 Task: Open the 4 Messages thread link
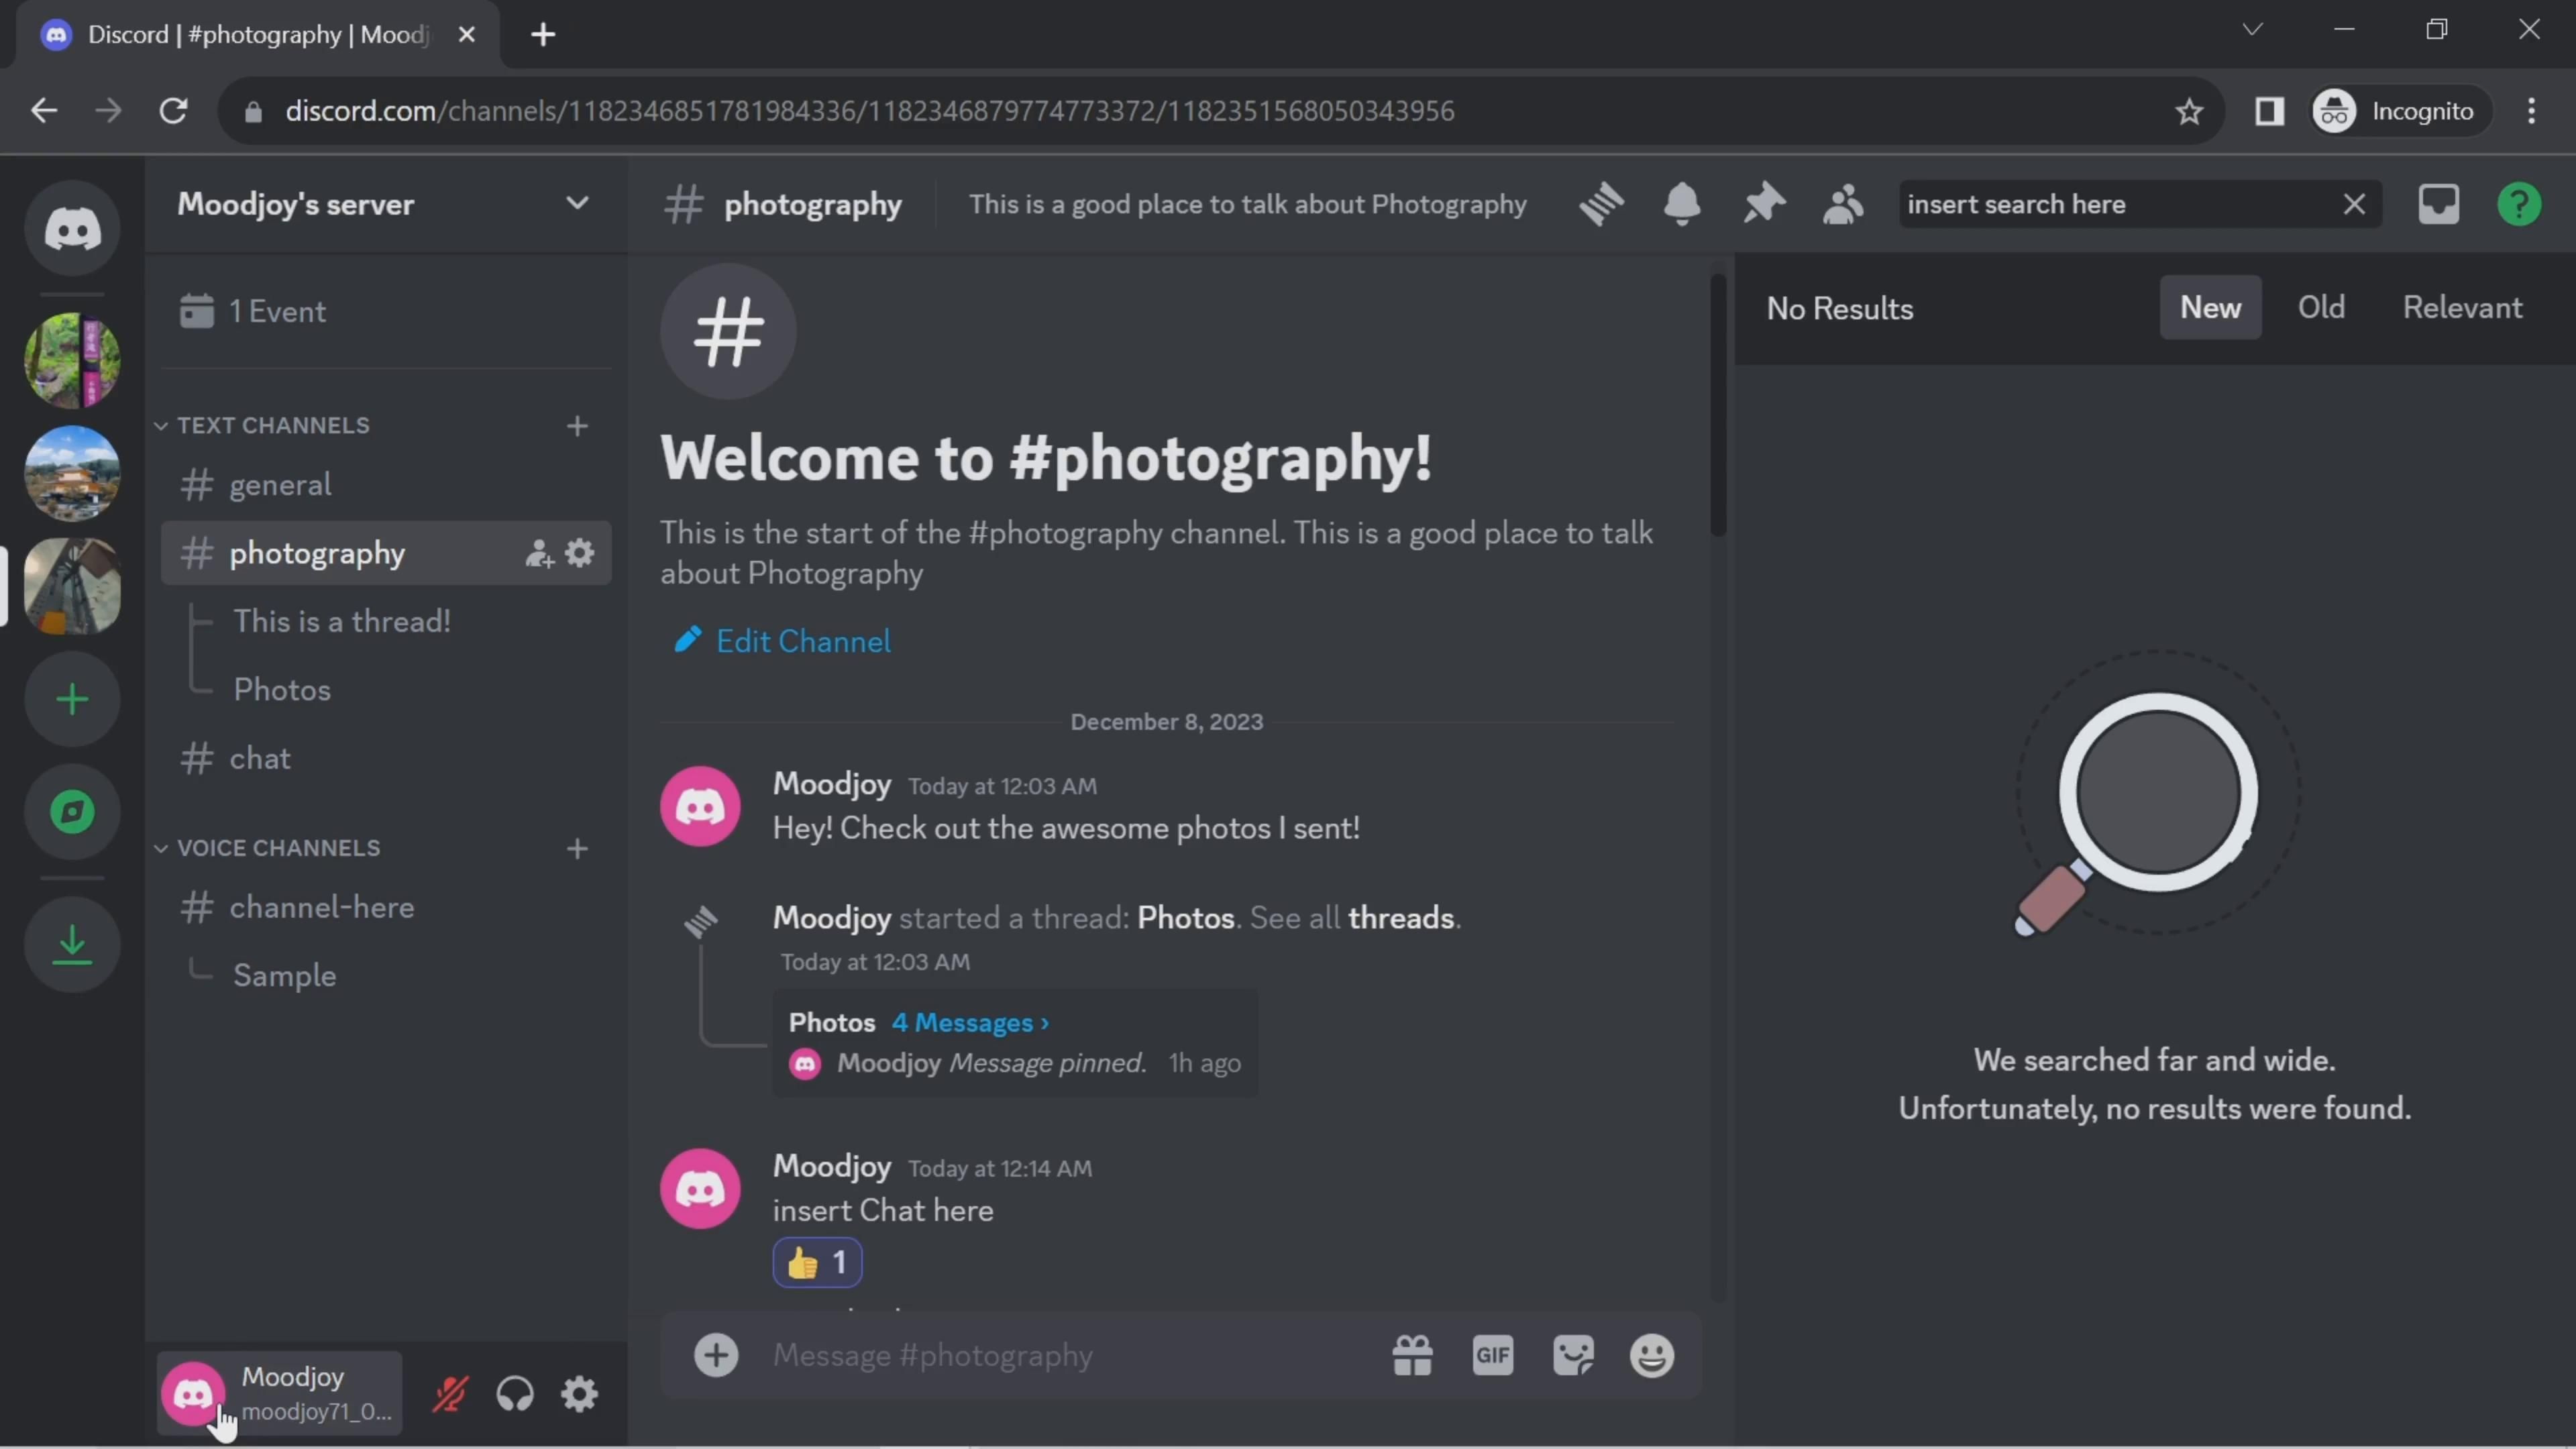click(x=969, y=1022)
